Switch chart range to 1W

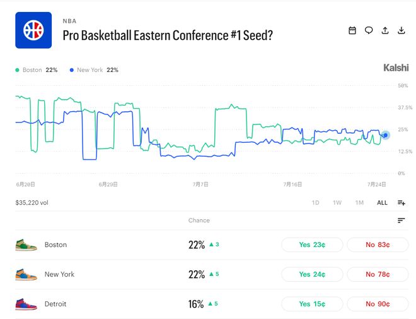tap(337, 203)
